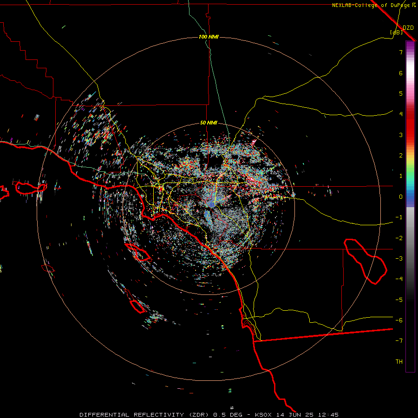Select the 100 NMI range ring label
418x418 pixels.
(209, 37)
